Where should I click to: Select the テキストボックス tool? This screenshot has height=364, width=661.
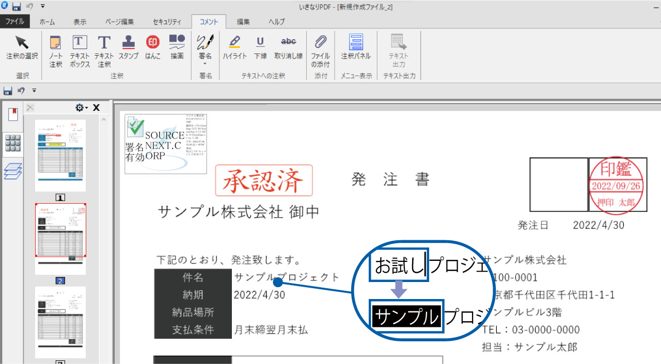coord(80,49)
